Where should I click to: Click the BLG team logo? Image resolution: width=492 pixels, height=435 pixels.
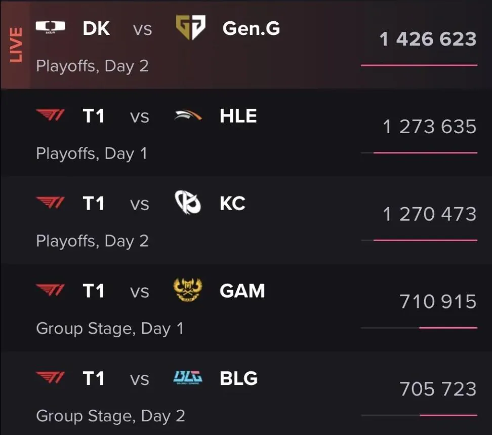[x=188, y=378]
